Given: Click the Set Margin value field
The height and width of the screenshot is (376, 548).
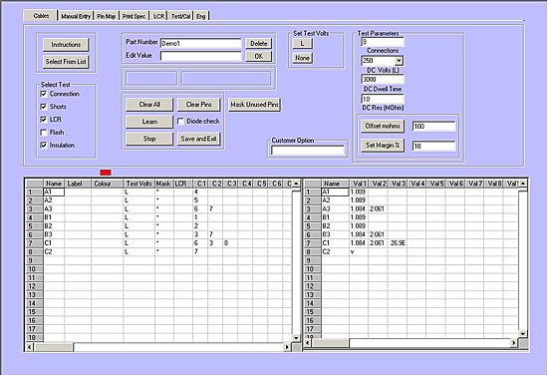Looking at the screenshot, I should (x=434, y=146).
